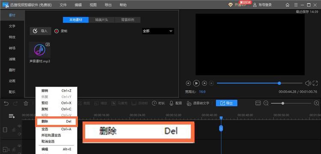321x154 pixels.
Task: Choose 取消全选 in the context menu
Action: (56, 141)
